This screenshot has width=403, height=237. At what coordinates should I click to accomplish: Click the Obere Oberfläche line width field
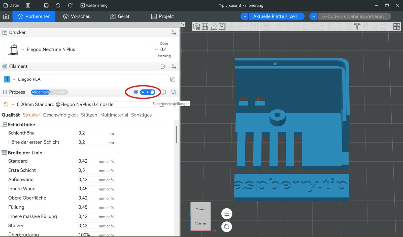[96, 198]
